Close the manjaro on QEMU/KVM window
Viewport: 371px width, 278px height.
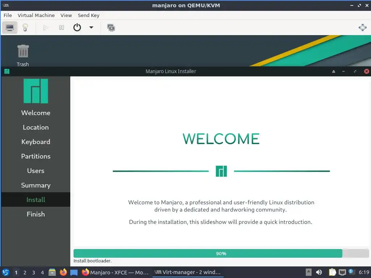pos(367,5)
